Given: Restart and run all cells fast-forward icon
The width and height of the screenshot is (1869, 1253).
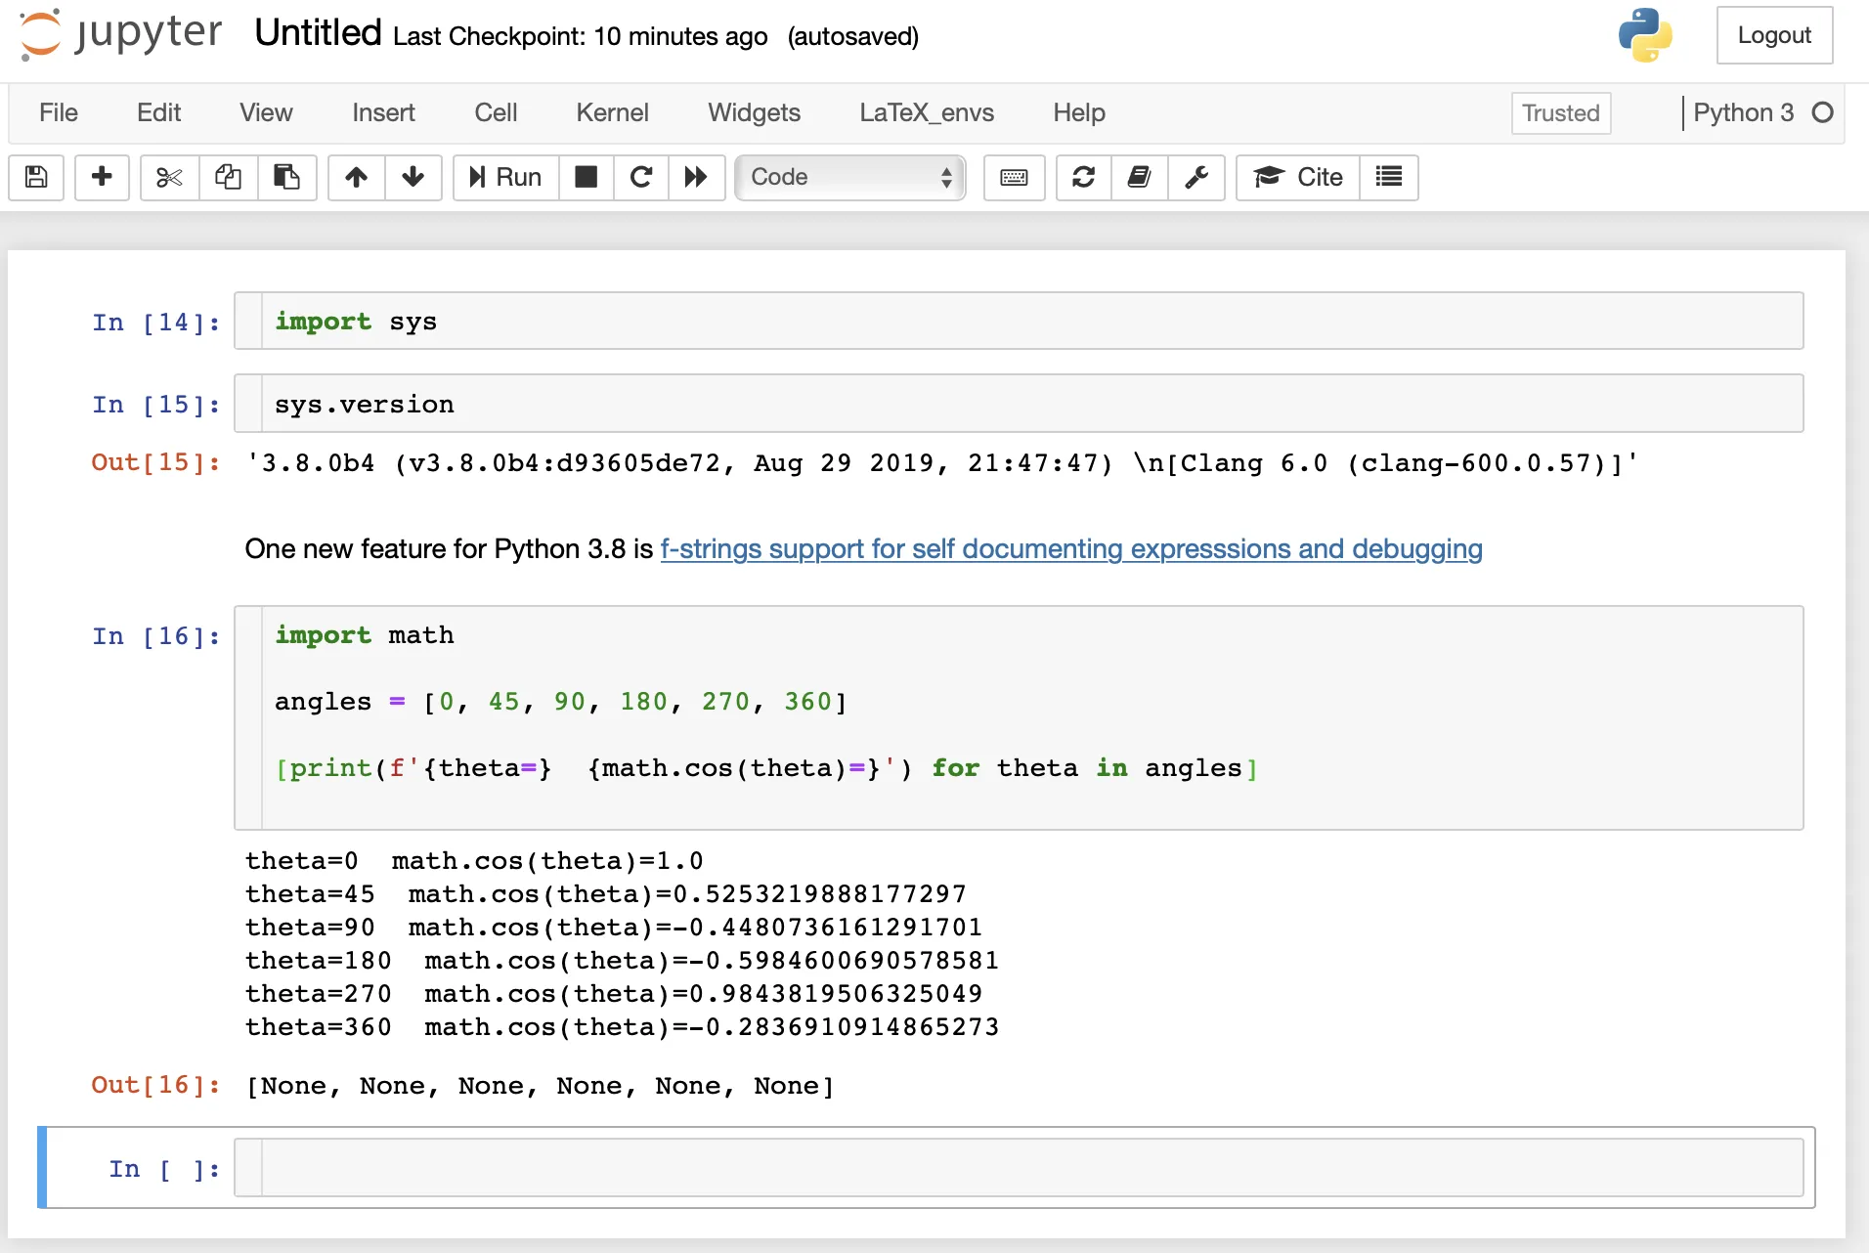Looking at the screenshot, I should pos(696,177).
